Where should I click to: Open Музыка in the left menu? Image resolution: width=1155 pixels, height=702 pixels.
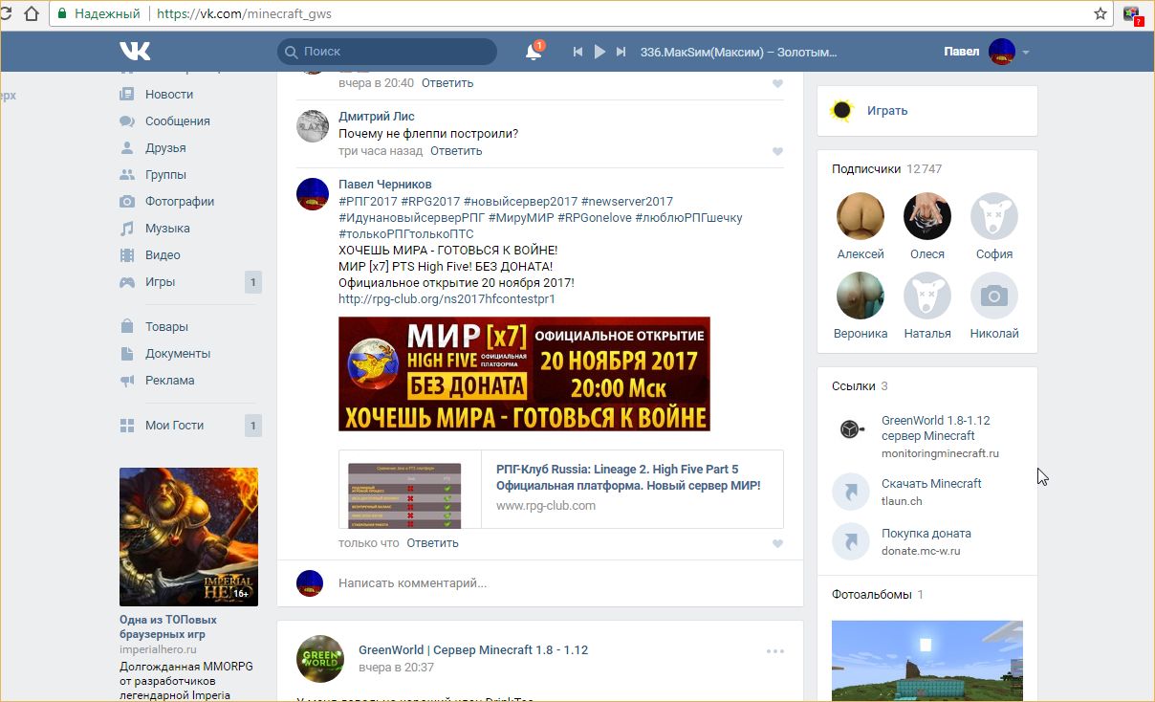[167, 229]
